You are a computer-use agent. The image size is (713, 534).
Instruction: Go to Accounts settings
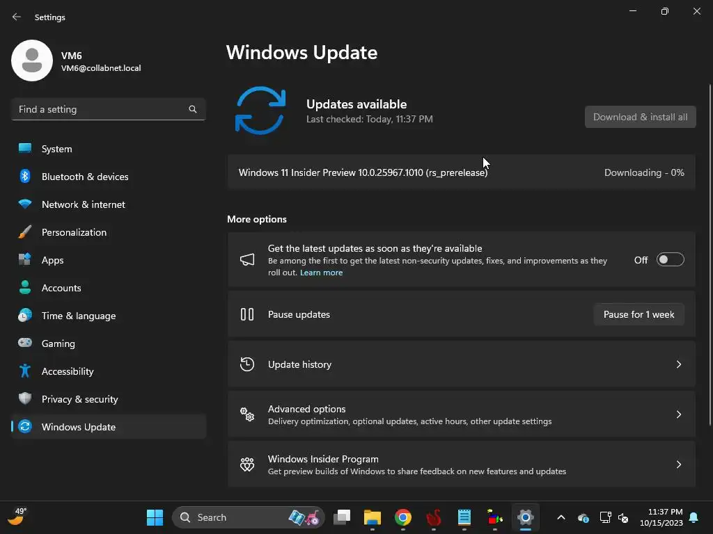[109, 288]
